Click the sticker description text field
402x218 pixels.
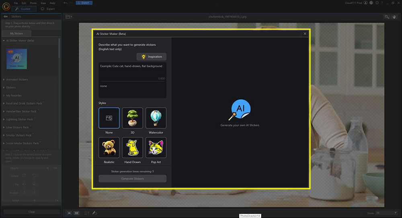click(x=132, y=72)
